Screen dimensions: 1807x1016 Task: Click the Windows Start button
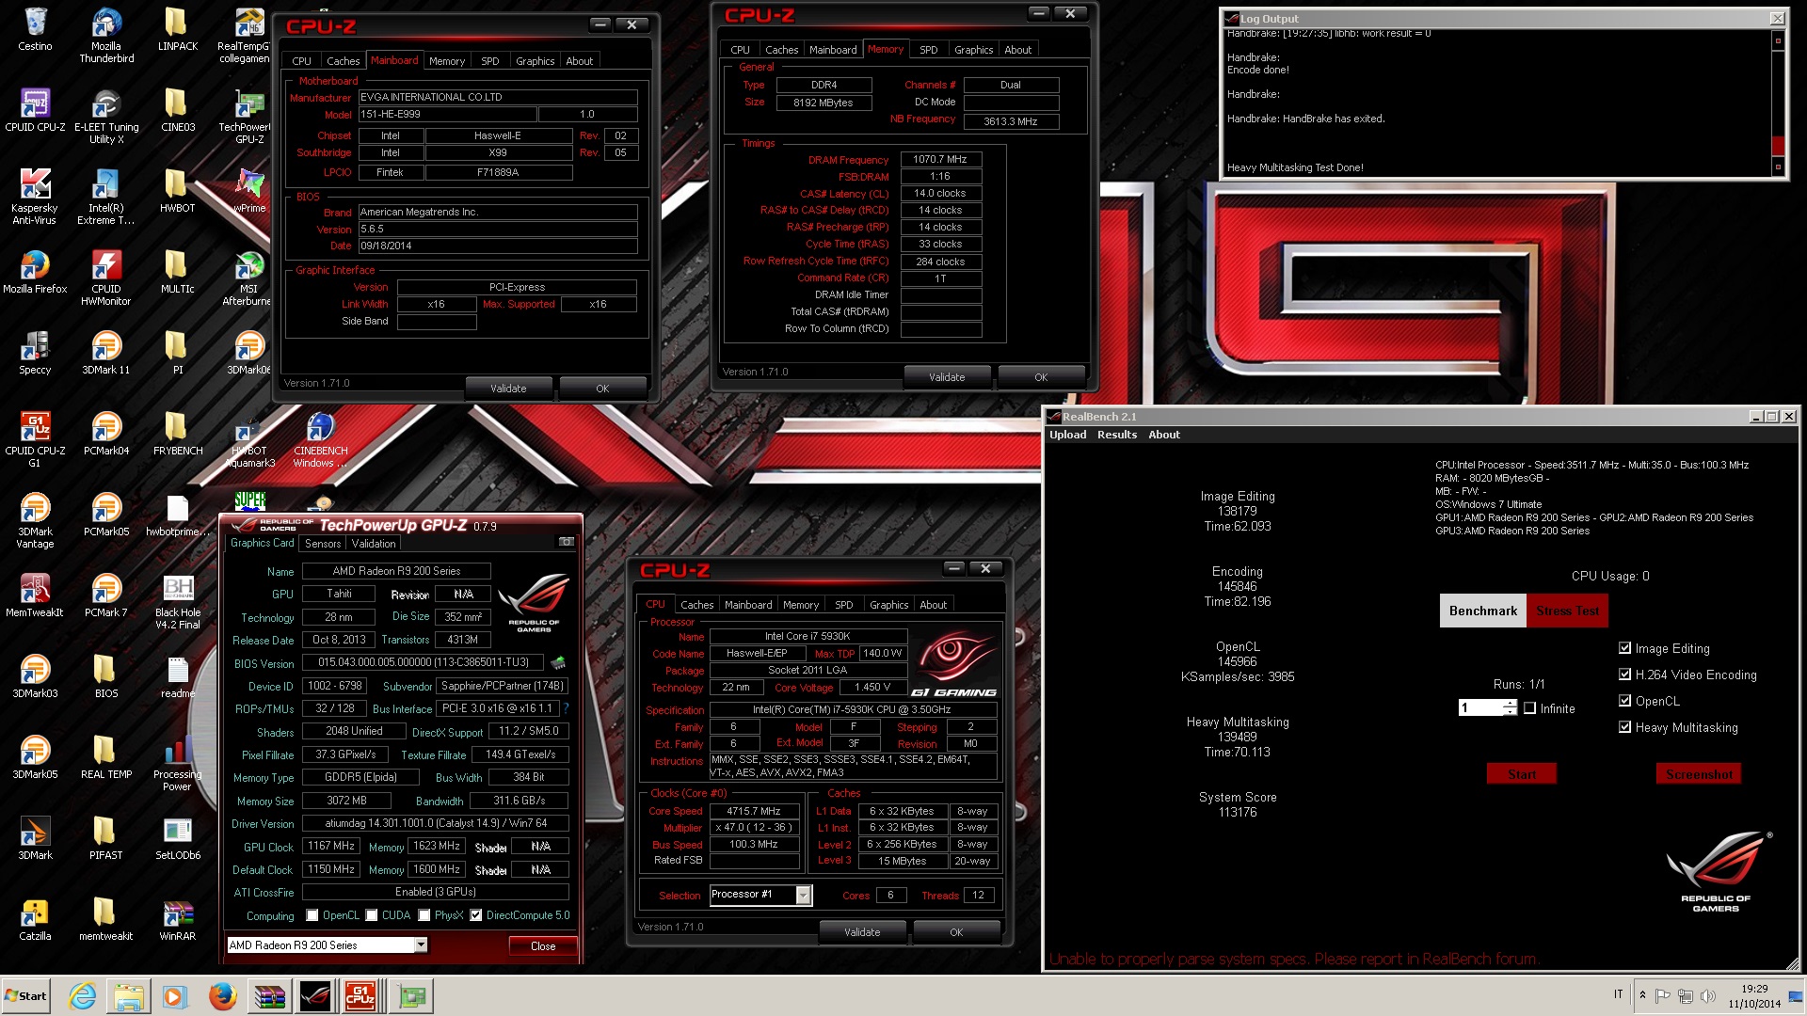25,995
